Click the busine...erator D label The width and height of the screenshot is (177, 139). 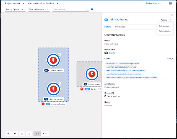point(92,84)
